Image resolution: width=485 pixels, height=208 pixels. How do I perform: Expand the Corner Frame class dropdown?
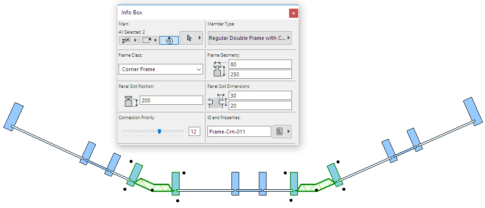[161, 69]
